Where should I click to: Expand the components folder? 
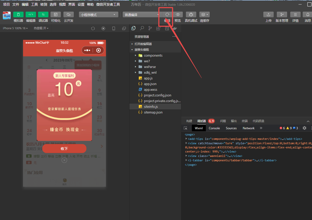pyautogui.click(x=155, y=55)
